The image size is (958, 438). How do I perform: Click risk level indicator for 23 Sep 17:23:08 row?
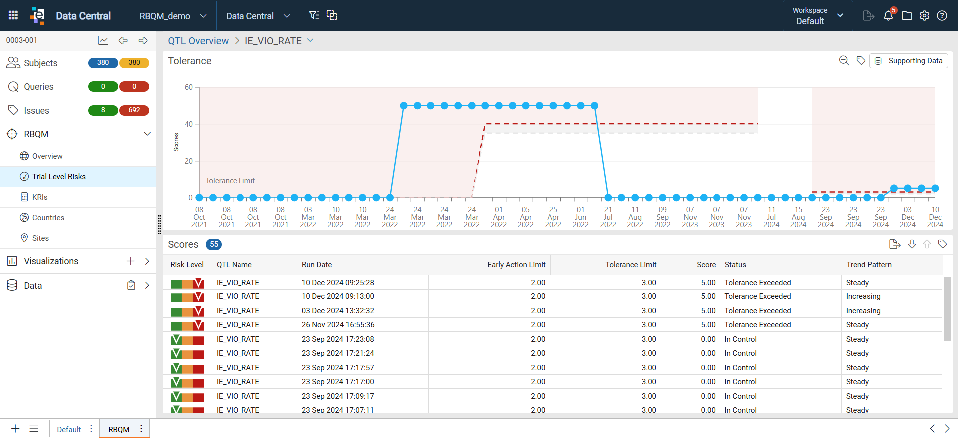coord(187,340)
